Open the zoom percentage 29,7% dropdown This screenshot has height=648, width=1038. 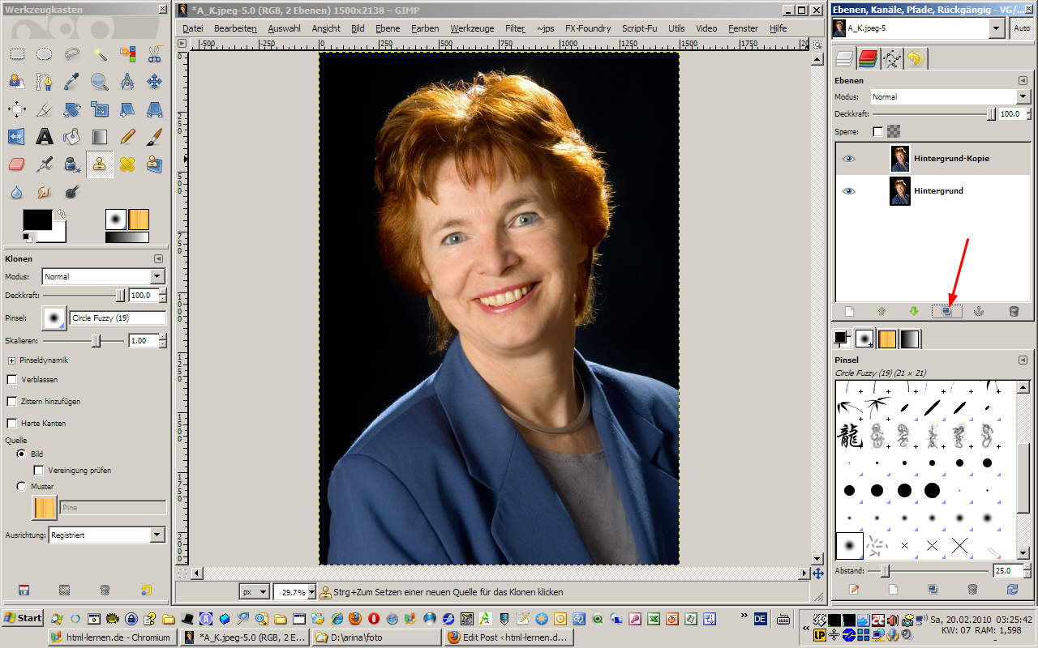[295, 592]
